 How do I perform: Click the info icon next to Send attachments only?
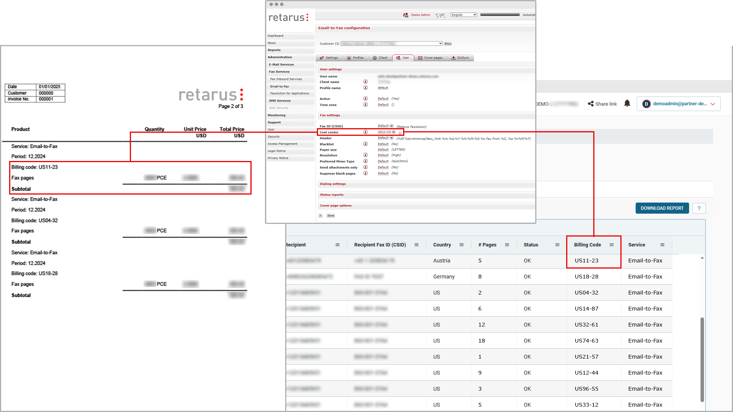(x=365, y=167)
